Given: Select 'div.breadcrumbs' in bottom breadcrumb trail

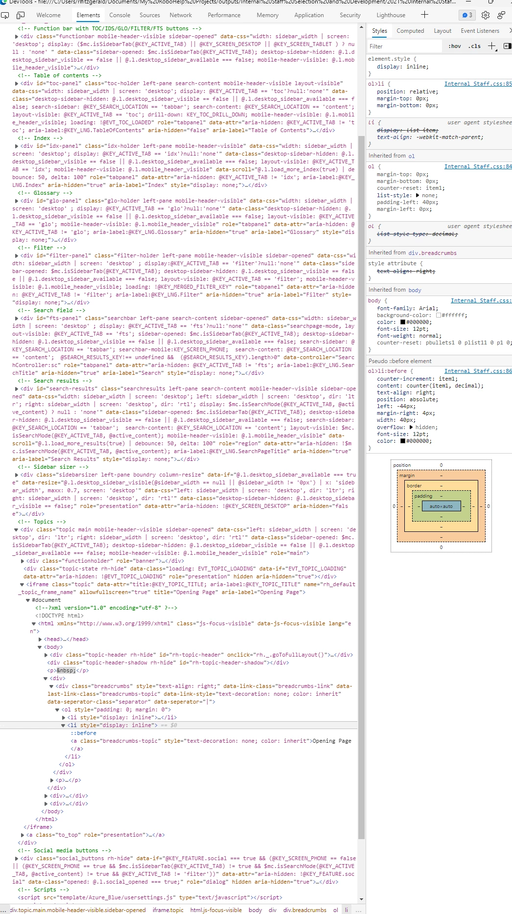Looking at the screenshot, I should (305, 910).
